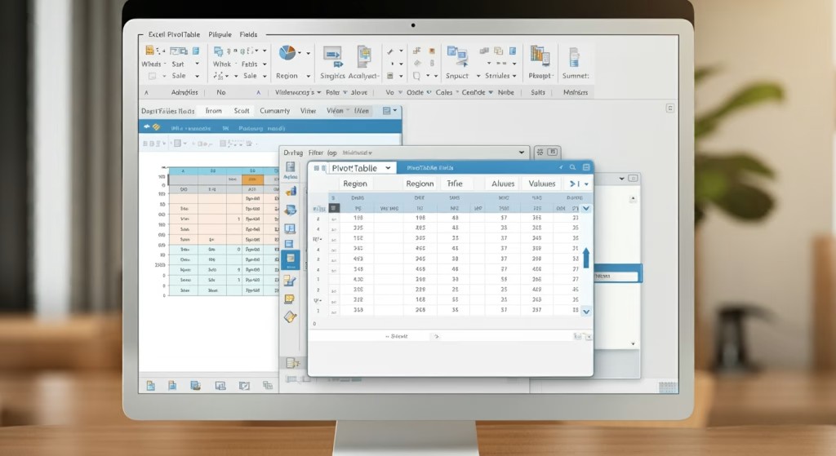This screenshot has width=836, height=456.
Task: Expand the Drhag Filter bar dropdown arrow
Action: [x=522, y=152]
